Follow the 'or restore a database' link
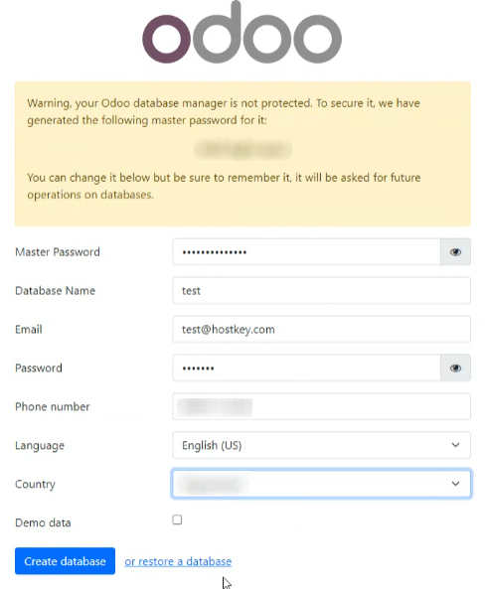The image size is (486, 589). (178, 561)
